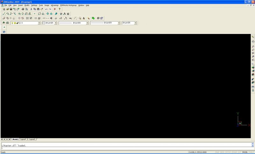This screenshot has height=154, width=255.
Task: Click the Undo arrow icon
Action: pos(47,9)
